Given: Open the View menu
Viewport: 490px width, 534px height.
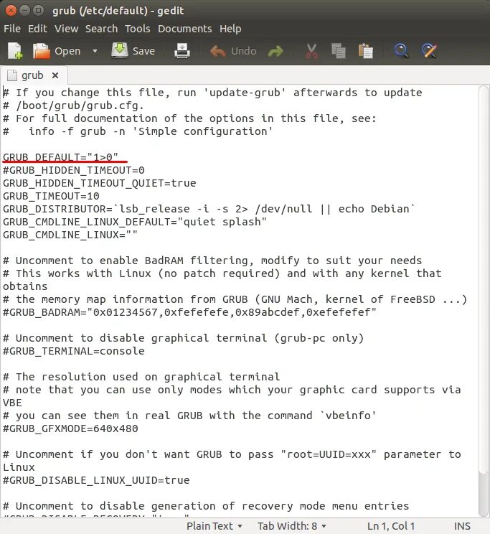Looking at the screenshot, I should tap(67, 29).
